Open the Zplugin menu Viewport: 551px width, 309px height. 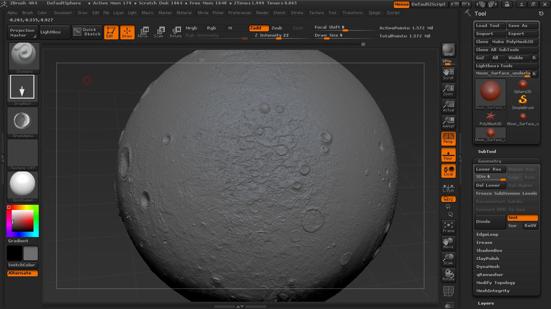374,13
